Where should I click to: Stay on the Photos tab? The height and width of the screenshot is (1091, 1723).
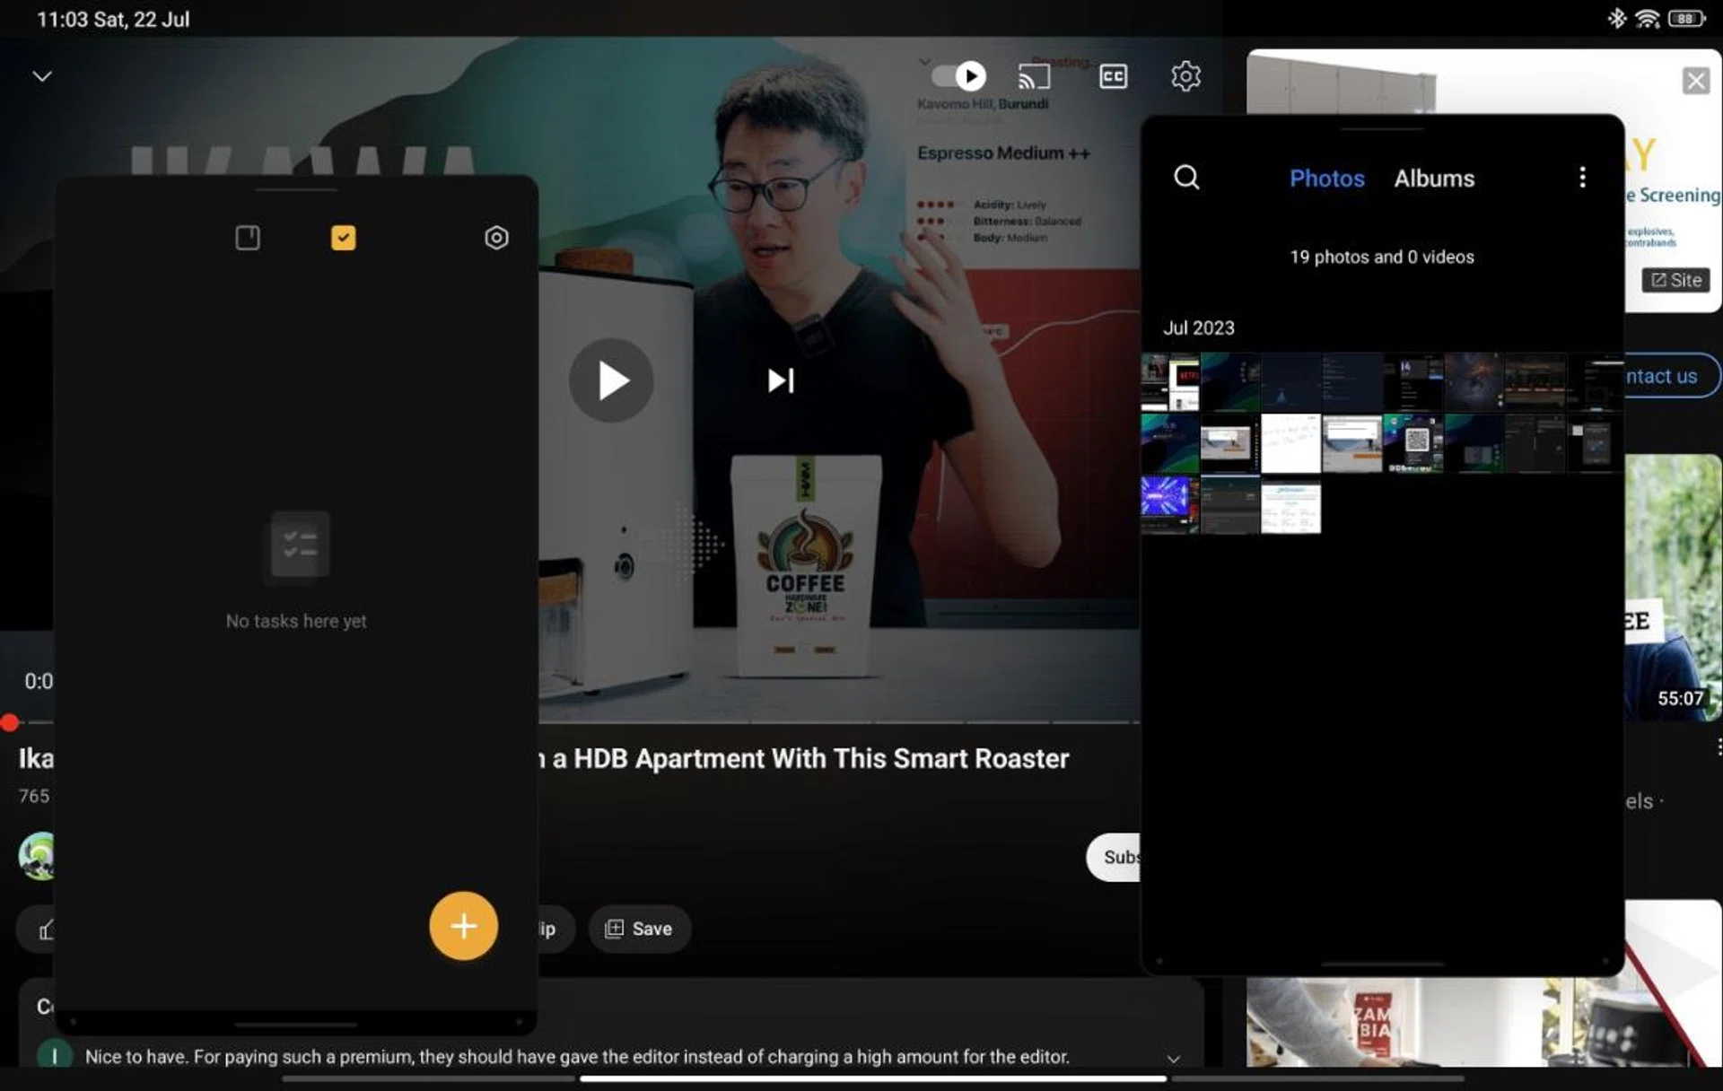click(x=1327, y=178)
